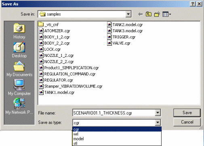Click the TANK3.model.cgr file icon
Screen dimensions: 204x146
109,31
